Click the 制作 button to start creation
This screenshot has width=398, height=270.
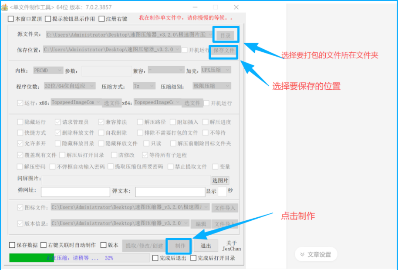[x=179, y=246]
